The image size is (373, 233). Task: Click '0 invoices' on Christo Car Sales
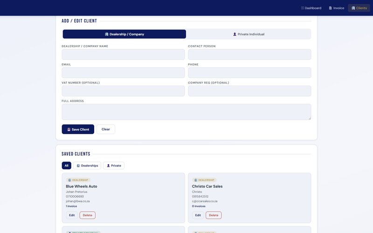click(x=199, y=206)
